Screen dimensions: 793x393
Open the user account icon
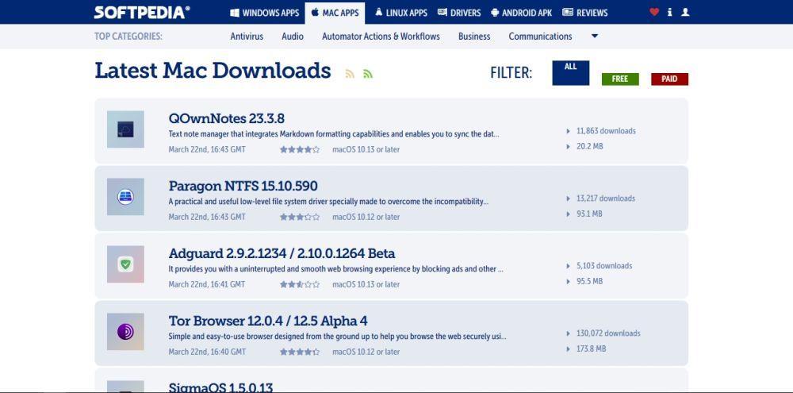685,12
